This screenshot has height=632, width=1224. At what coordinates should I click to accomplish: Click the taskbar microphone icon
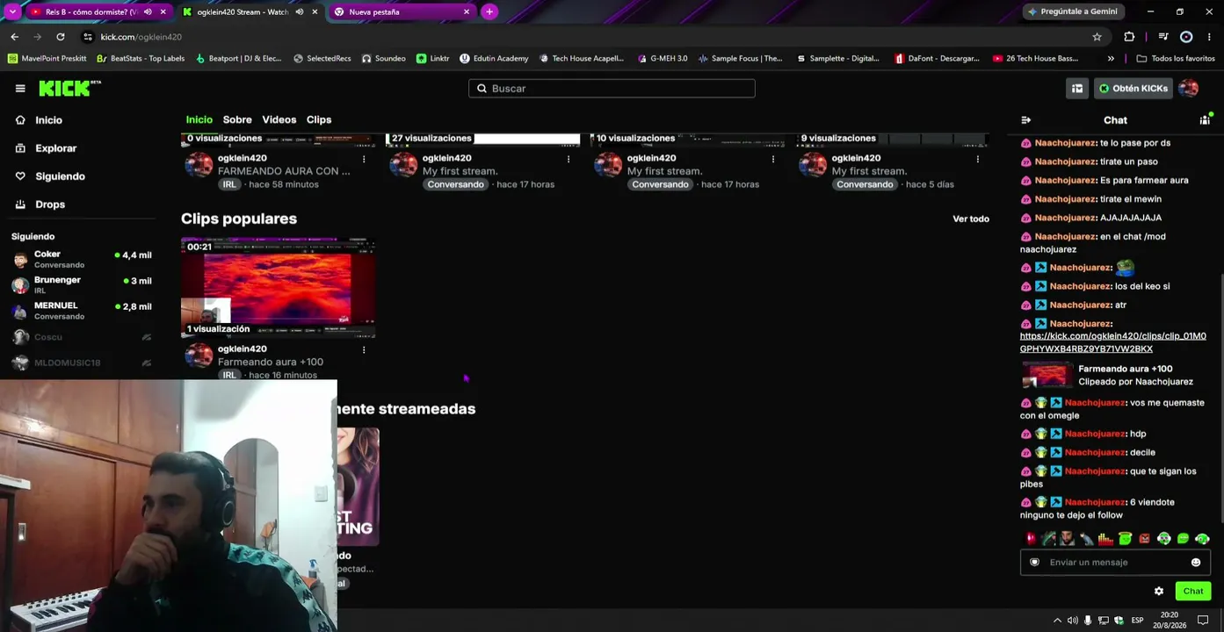coord(1088,621)
